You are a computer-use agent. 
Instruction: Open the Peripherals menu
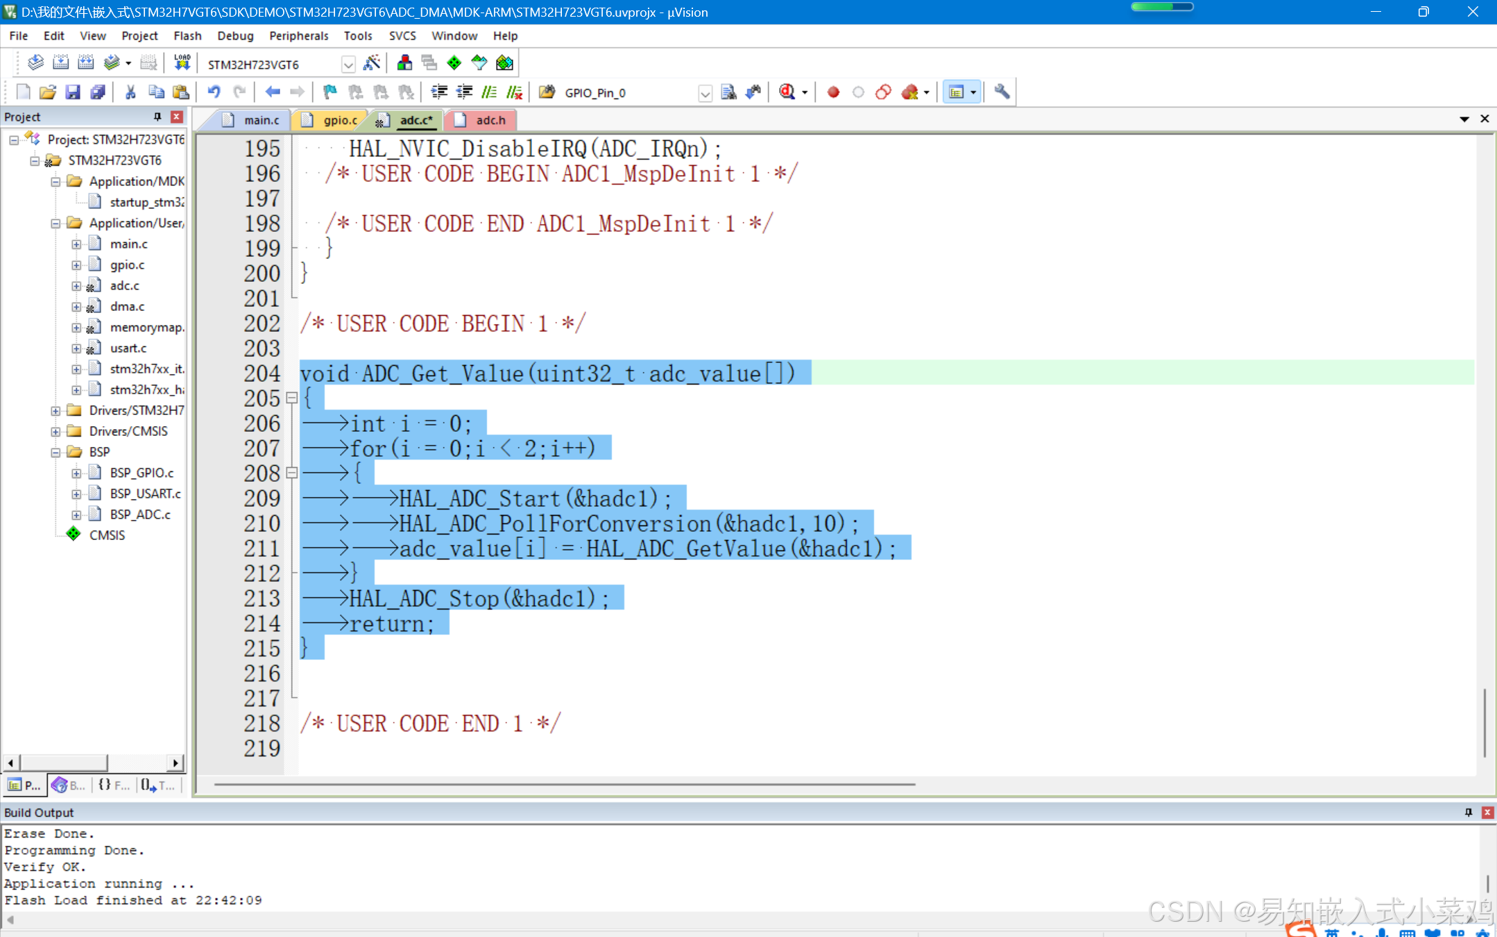[x=298, y=35]
